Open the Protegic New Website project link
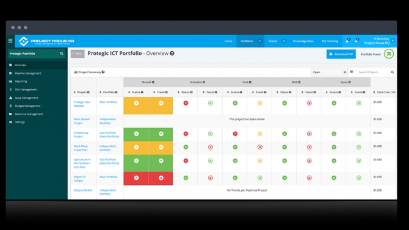 (82, 104)
